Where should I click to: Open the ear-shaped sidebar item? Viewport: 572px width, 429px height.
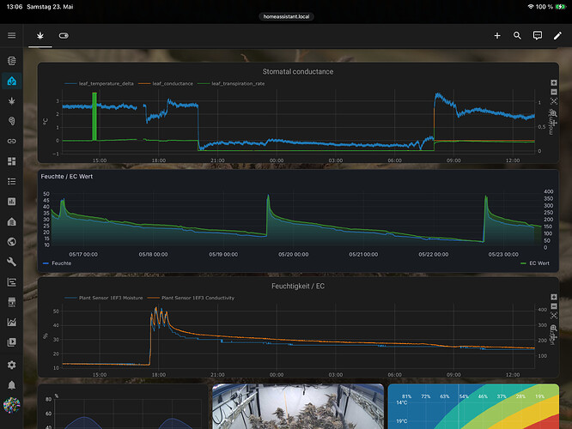12,121
